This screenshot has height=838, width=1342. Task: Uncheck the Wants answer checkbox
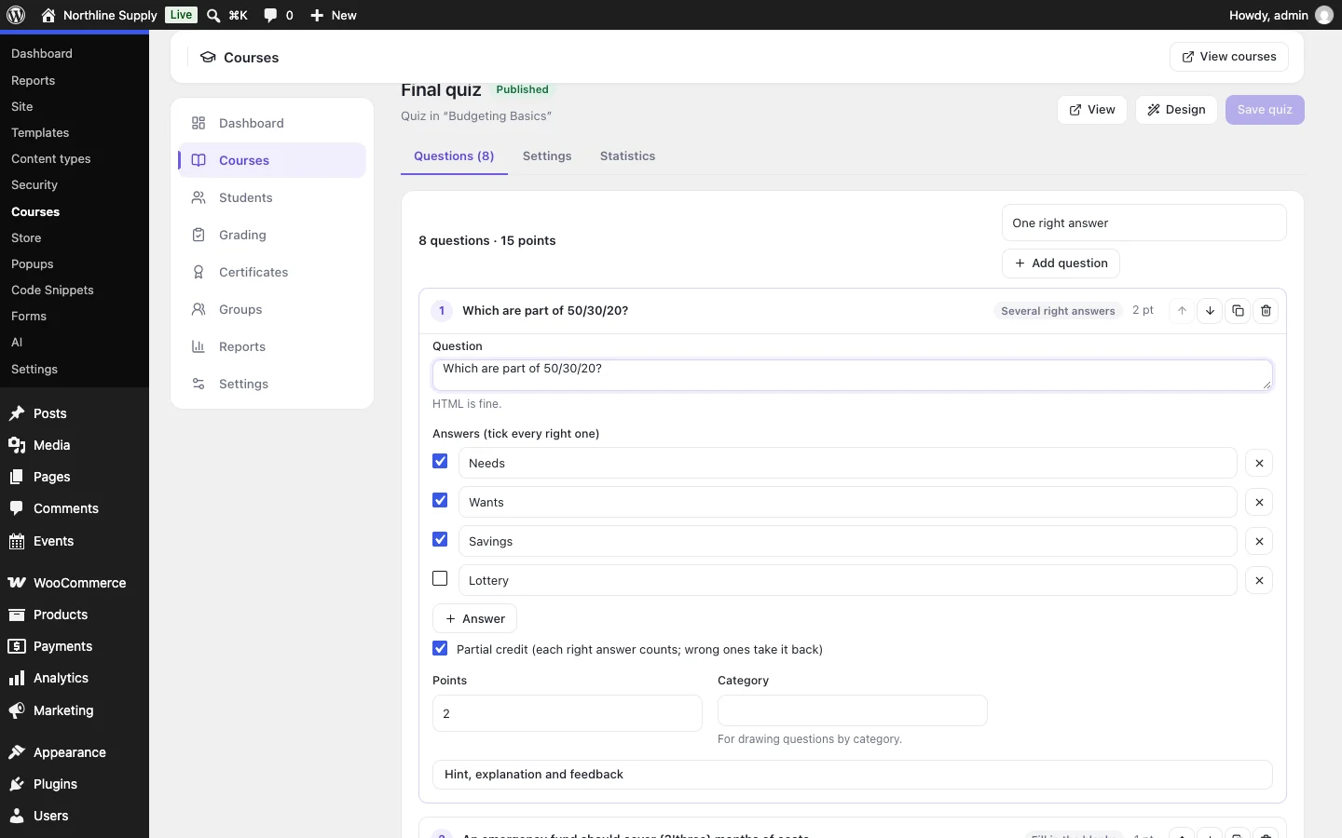440,501
